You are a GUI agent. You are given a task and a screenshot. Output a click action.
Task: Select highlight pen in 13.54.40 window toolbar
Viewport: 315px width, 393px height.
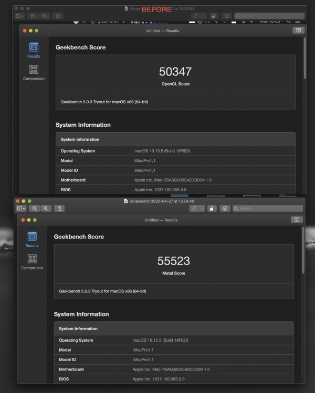tap(194, 208)
